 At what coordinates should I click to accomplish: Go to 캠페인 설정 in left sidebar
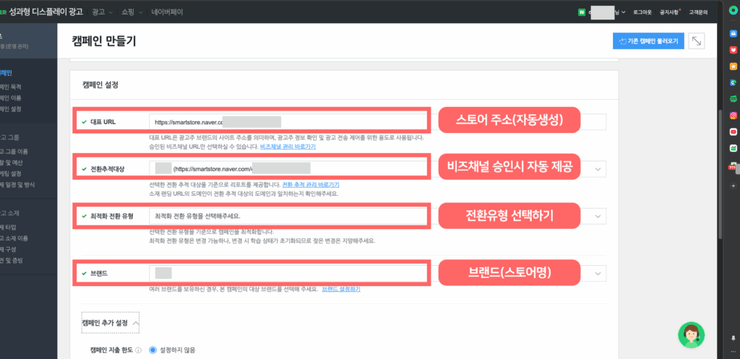11,108
